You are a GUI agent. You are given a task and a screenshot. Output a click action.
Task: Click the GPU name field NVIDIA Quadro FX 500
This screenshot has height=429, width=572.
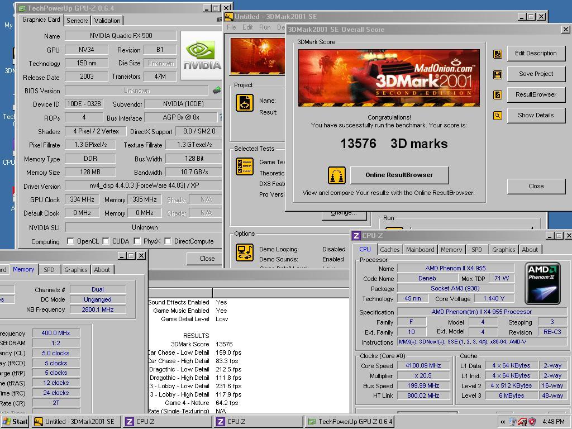click(x=121, y=36)
